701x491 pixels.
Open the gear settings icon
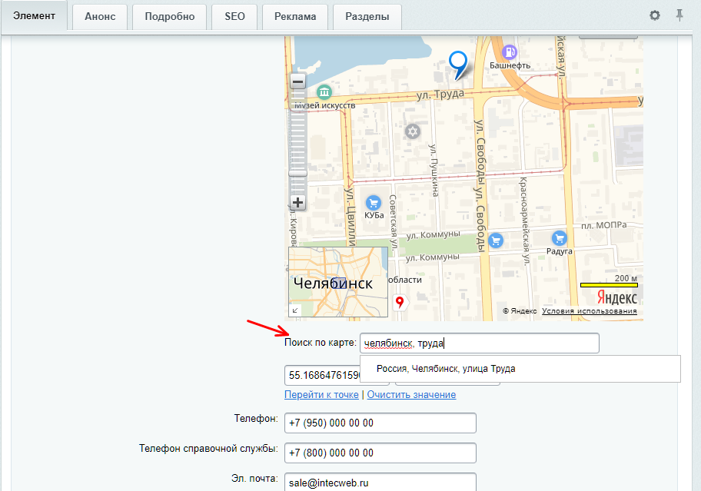tap(655, 15)
